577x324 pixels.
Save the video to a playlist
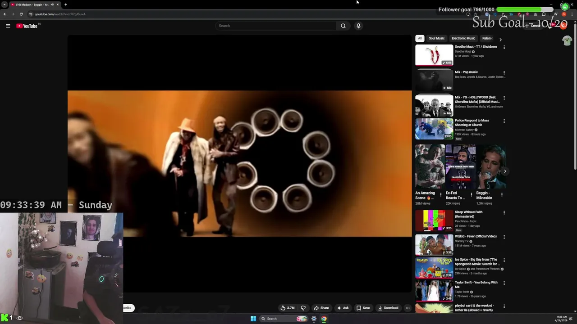363,308
